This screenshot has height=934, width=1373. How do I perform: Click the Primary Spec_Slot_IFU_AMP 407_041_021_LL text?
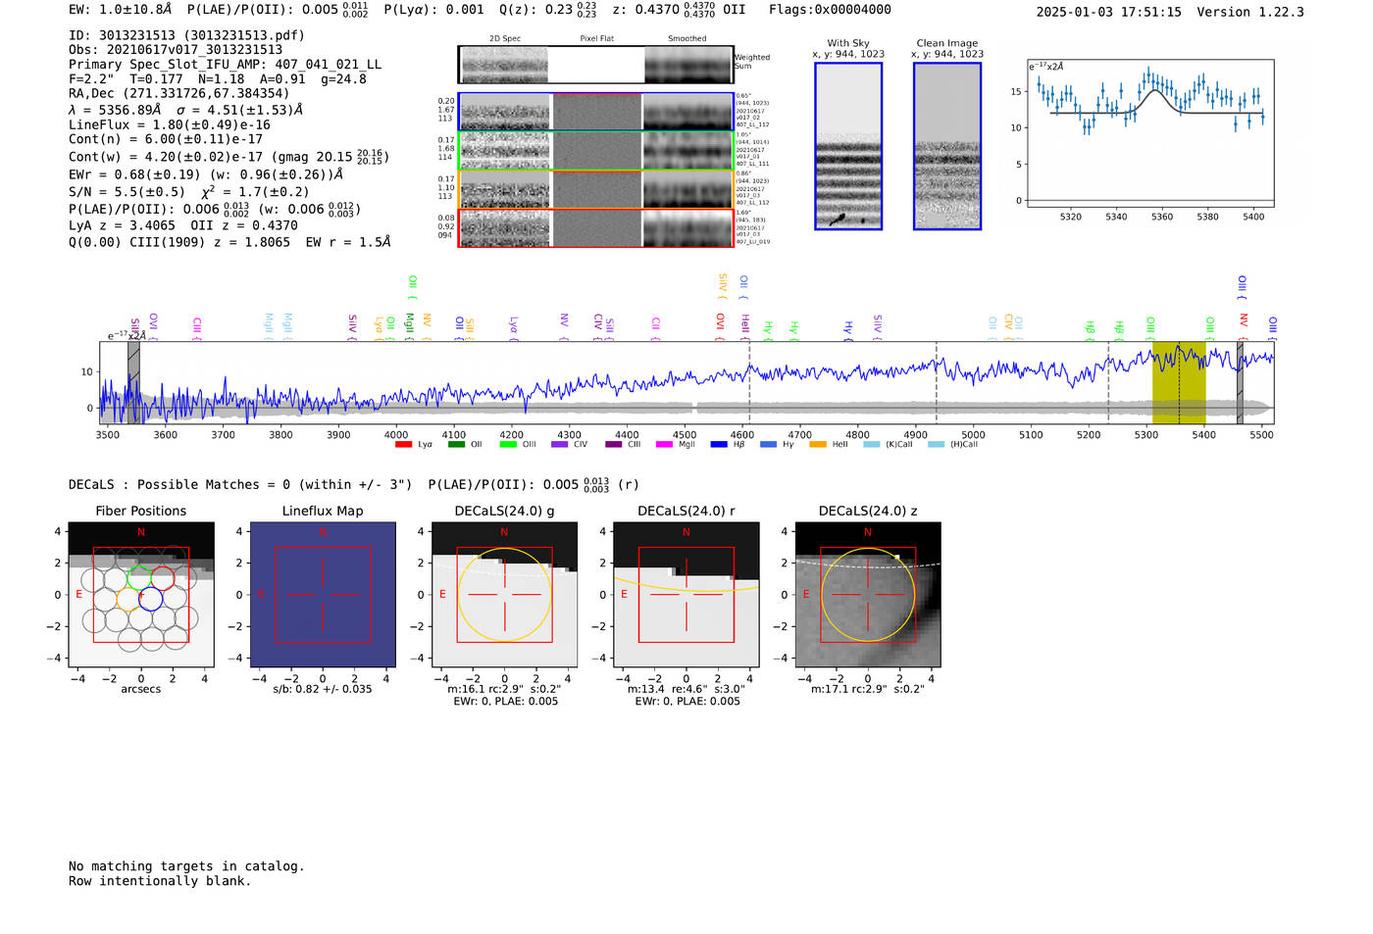point(225,65)
